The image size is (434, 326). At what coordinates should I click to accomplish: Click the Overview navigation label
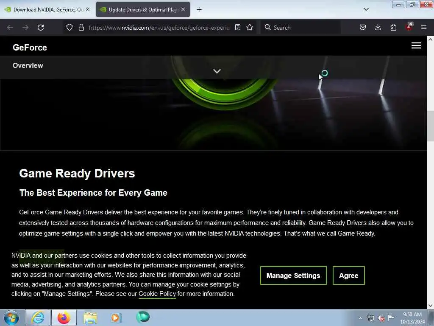click(28, 65)
